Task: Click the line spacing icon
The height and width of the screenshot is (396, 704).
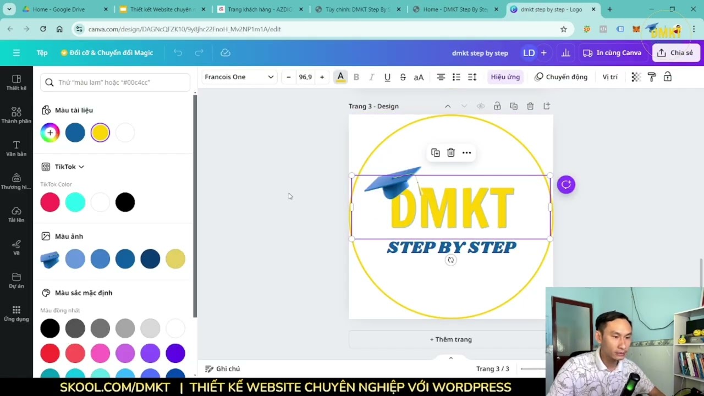Action: pos(472,77)
